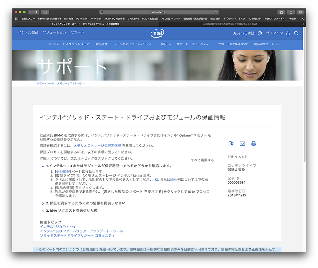Open the favorites grid icon in bookmarks bar

click(x=17, y=19)
